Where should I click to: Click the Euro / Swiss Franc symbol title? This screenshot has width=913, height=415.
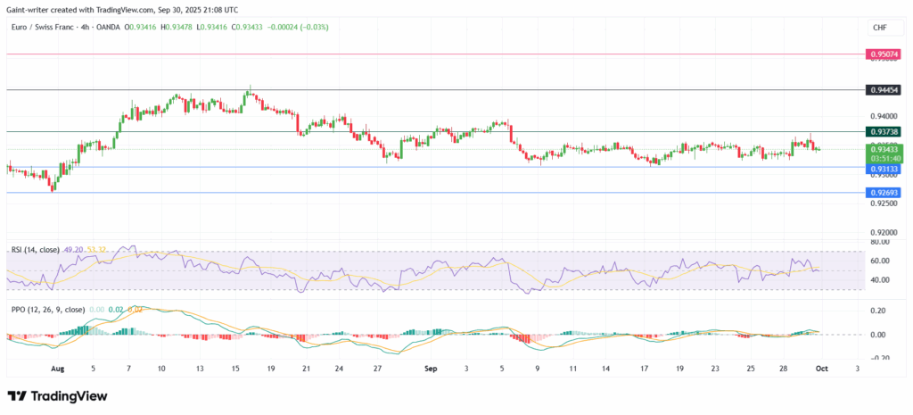coord(43,28)
